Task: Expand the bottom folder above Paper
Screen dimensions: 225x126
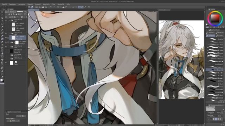Action: tap(10, 58)
